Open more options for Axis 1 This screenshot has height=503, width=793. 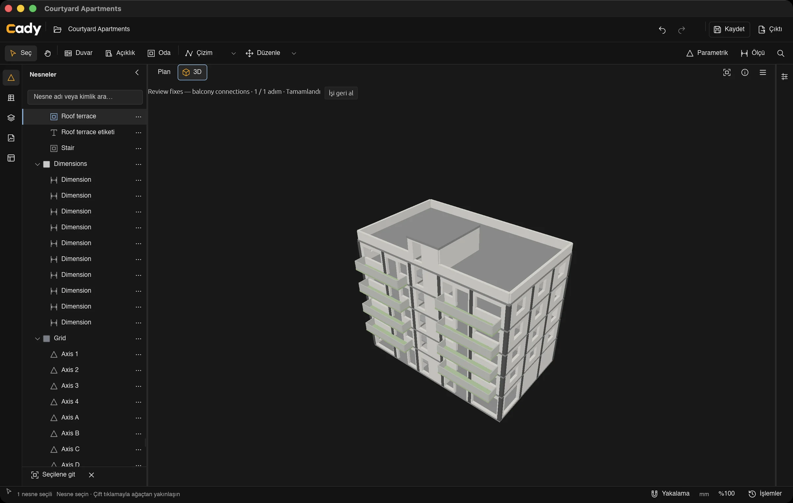138,354
